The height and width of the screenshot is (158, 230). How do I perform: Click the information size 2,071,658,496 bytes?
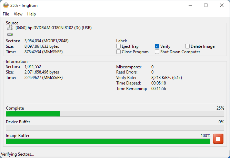(42, 72)
